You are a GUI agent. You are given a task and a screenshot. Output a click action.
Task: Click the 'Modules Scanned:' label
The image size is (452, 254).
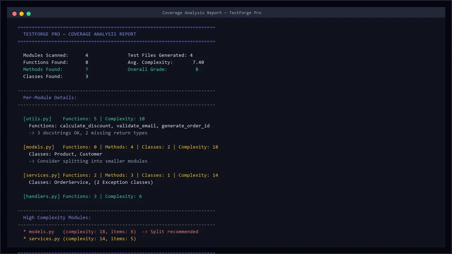pyautogui.click(x=46, y=55)
